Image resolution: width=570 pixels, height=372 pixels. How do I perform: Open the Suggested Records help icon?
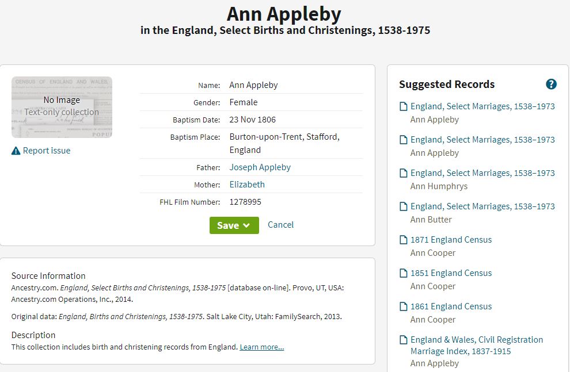[x=551, y=84]
